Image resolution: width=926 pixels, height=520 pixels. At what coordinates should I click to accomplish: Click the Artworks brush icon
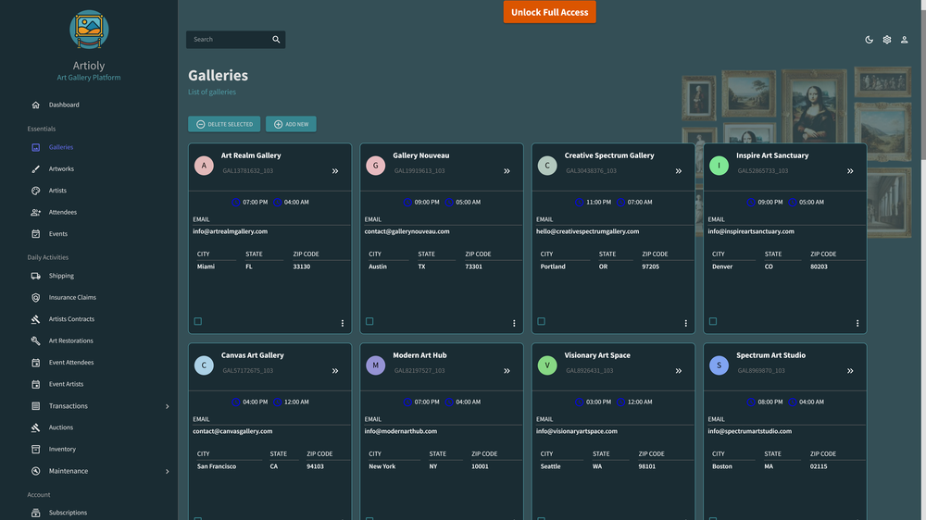(x=35, y=168)
